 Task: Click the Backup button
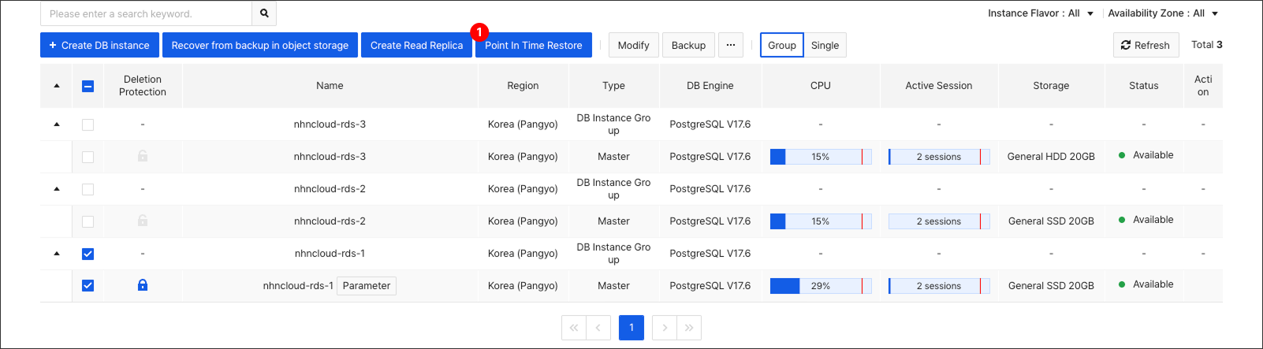[689, 45]
